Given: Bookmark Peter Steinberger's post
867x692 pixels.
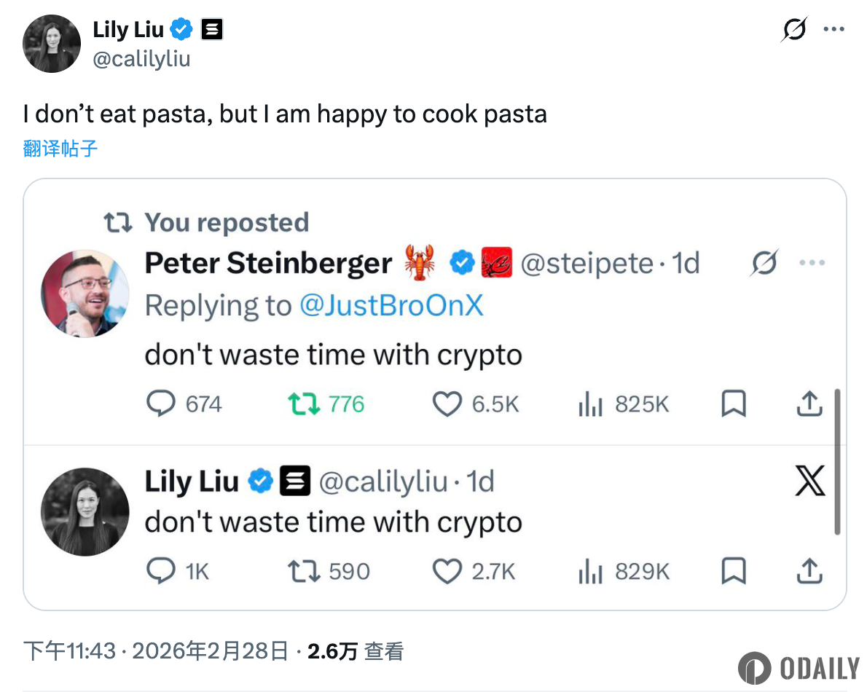Looking at the screenshot, I should (734, 405).
